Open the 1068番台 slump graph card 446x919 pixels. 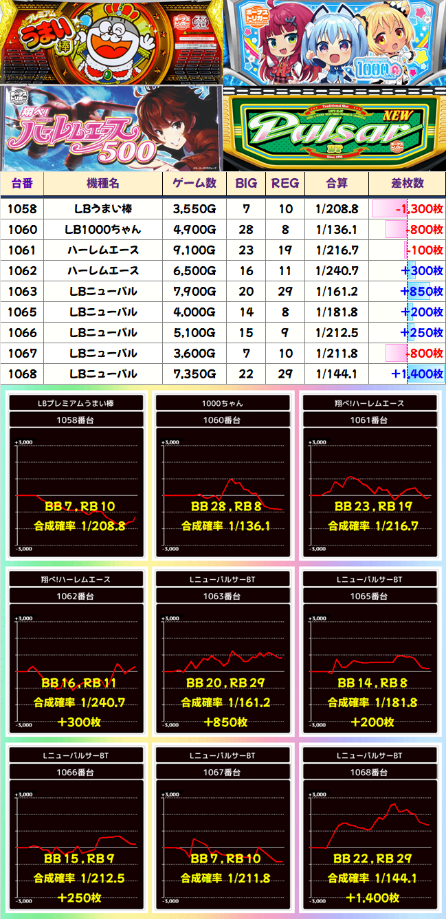370,828
